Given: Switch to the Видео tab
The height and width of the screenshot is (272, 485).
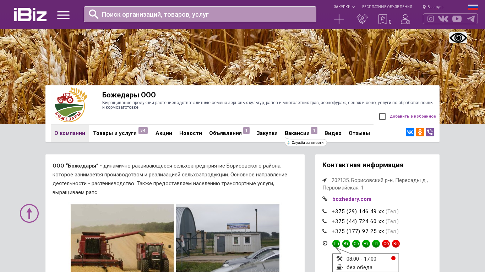Looking at the screenshot, I should [x=333, y=133].
